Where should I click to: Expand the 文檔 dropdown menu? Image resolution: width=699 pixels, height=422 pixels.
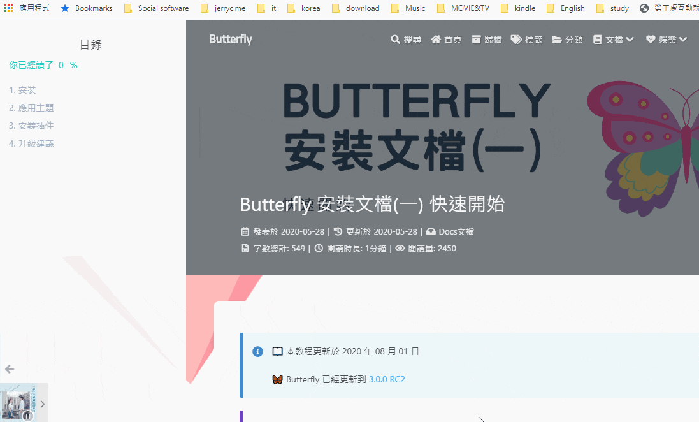614,40
